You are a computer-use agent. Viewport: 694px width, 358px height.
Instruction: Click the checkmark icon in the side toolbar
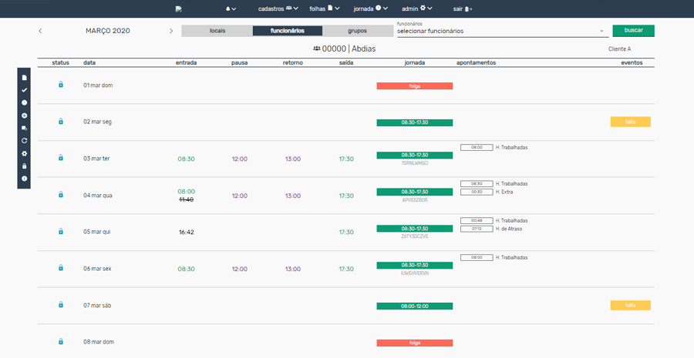coord(25,90)
